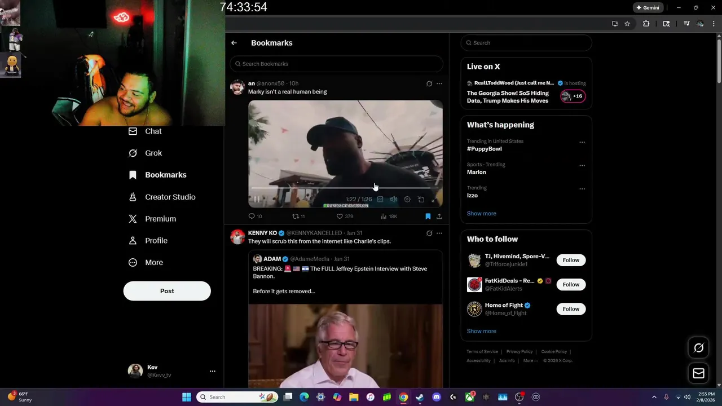
Task: Bookmark this page with the star icon
Action: pyautogui.click(x=627, y=24)
